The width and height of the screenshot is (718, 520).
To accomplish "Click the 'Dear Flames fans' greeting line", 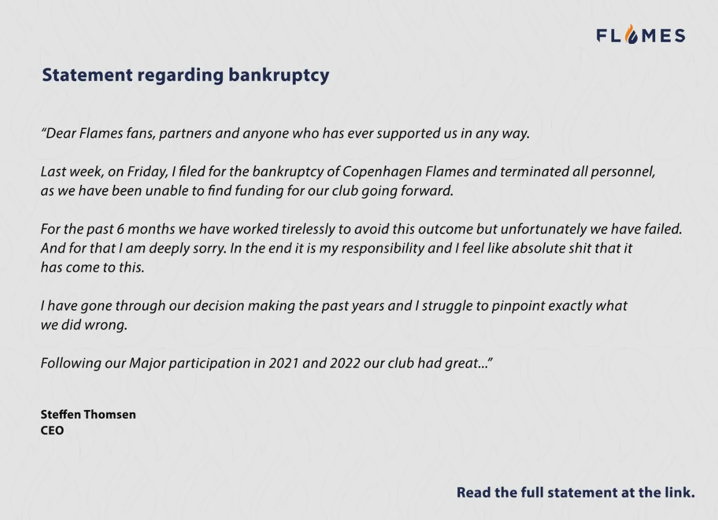I will (285, 133).
